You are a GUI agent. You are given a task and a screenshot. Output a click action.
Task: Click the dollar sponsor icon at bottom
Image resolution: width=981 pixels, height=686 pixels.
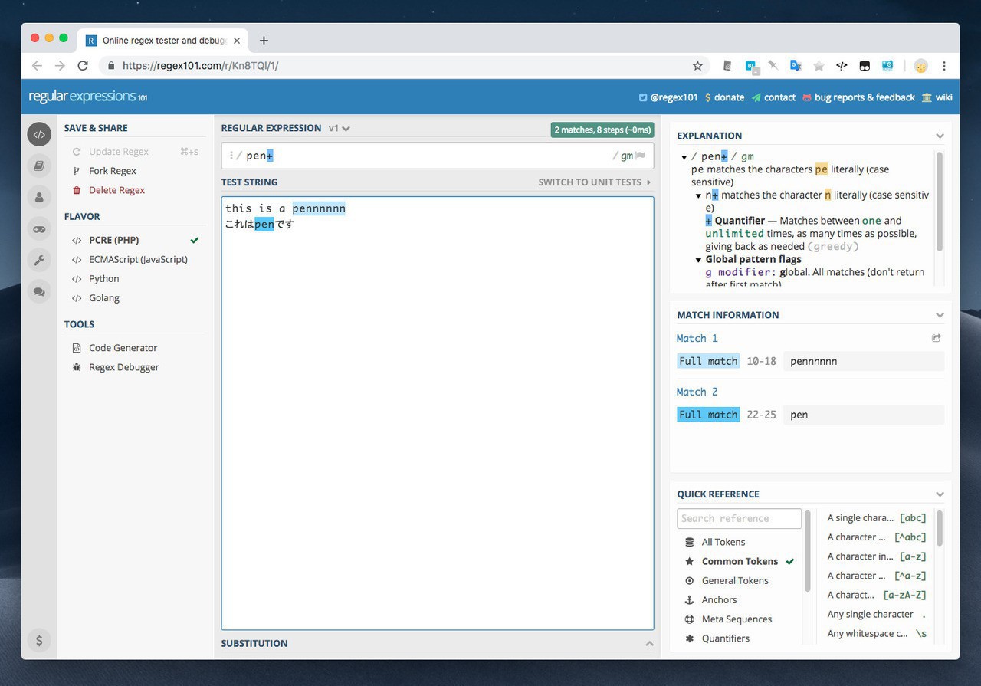(x=39, y=640)
